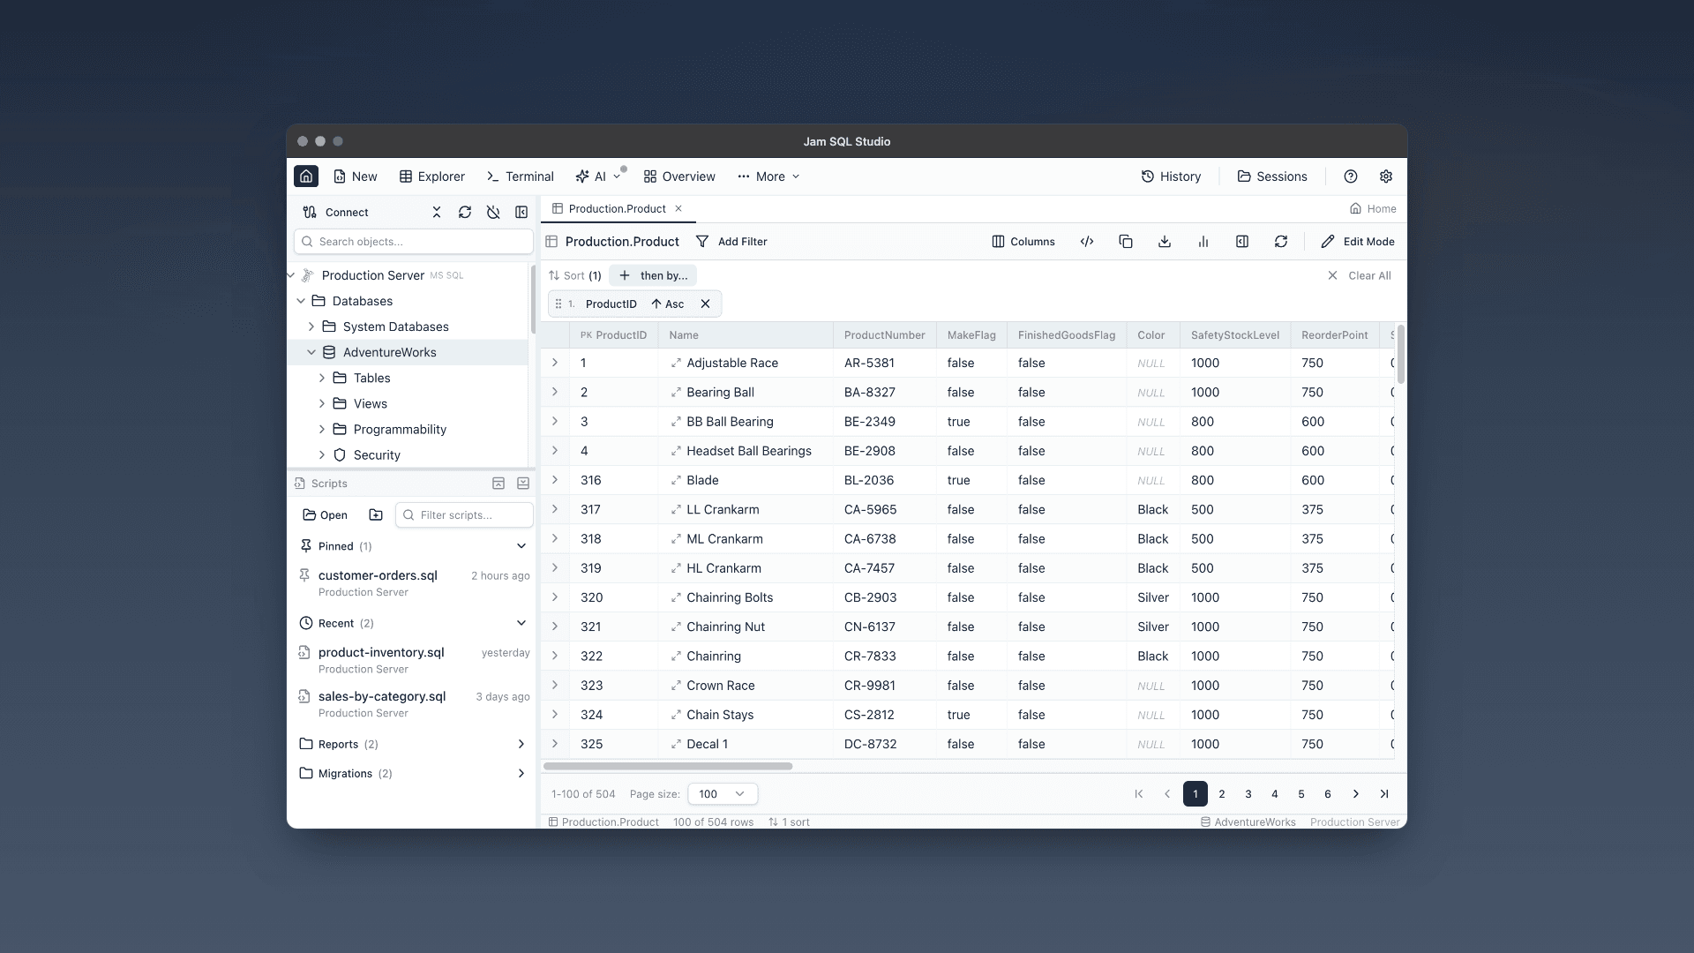The image size is (1694, 953).
Task: Refresh the Connect panel connections
Action: 465,212
